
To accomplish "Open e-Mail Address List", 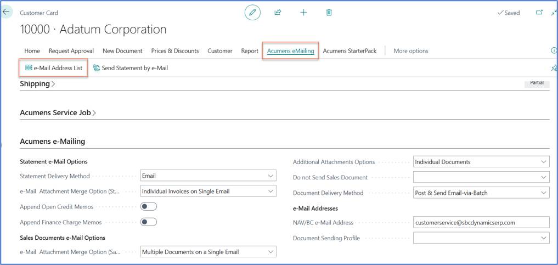I will pyautogui.click(x=54, y=68).
